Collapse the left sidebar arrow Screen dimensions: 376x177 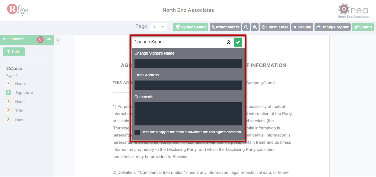[x=58, y=41]
